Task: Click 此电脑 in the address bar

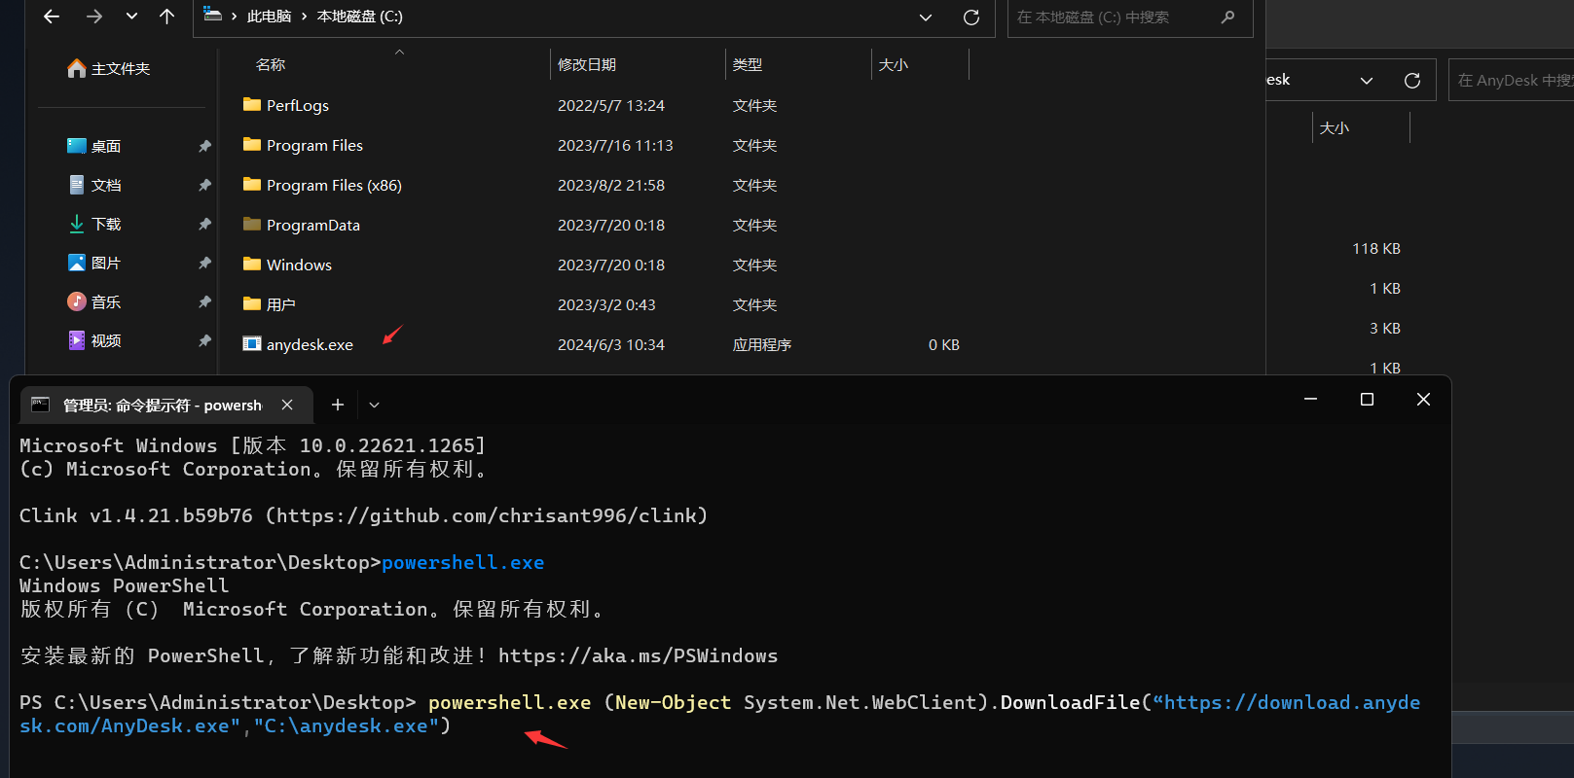Action: pyautogui.click(x=269, y=17)
